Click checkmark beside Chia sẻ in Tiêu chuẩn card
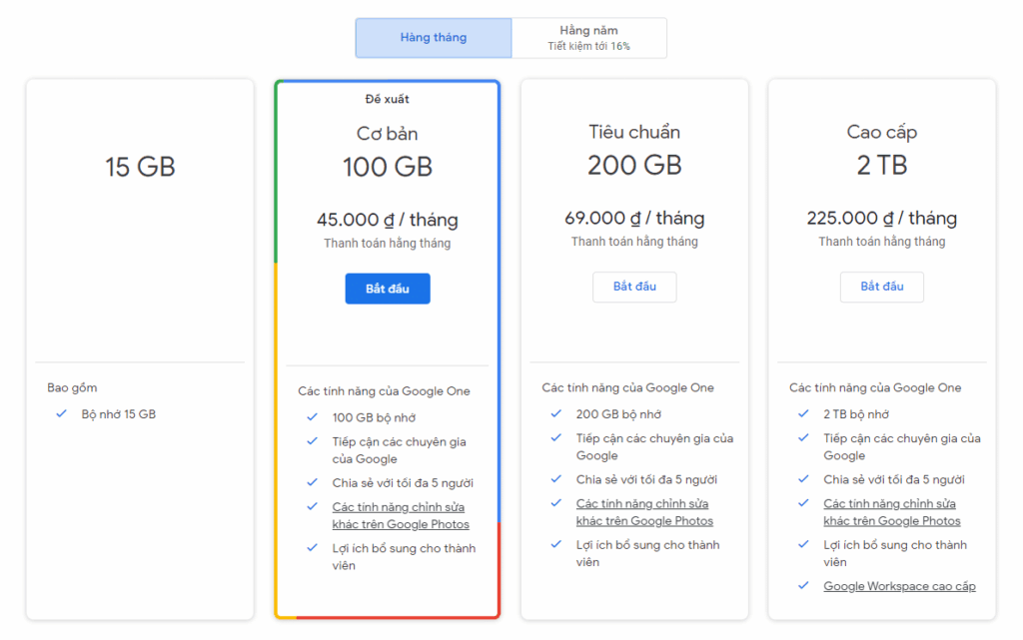The height and width of the screenshot is (640, 1023). point(555,479)
